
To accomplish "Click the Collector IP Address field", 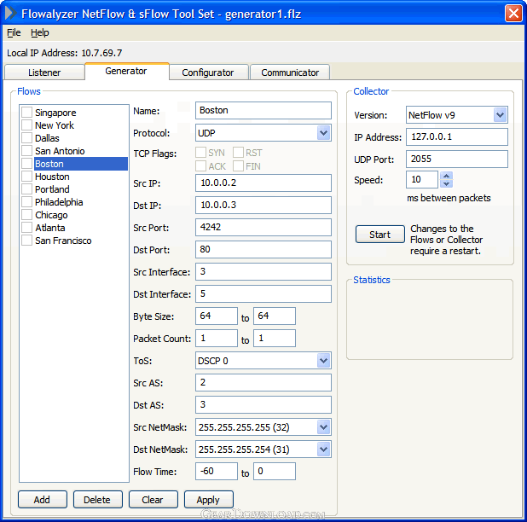I will (457, 136).
